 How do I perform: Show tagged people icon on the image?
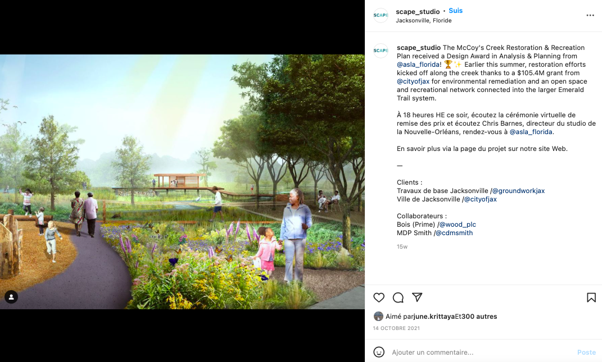11,297
